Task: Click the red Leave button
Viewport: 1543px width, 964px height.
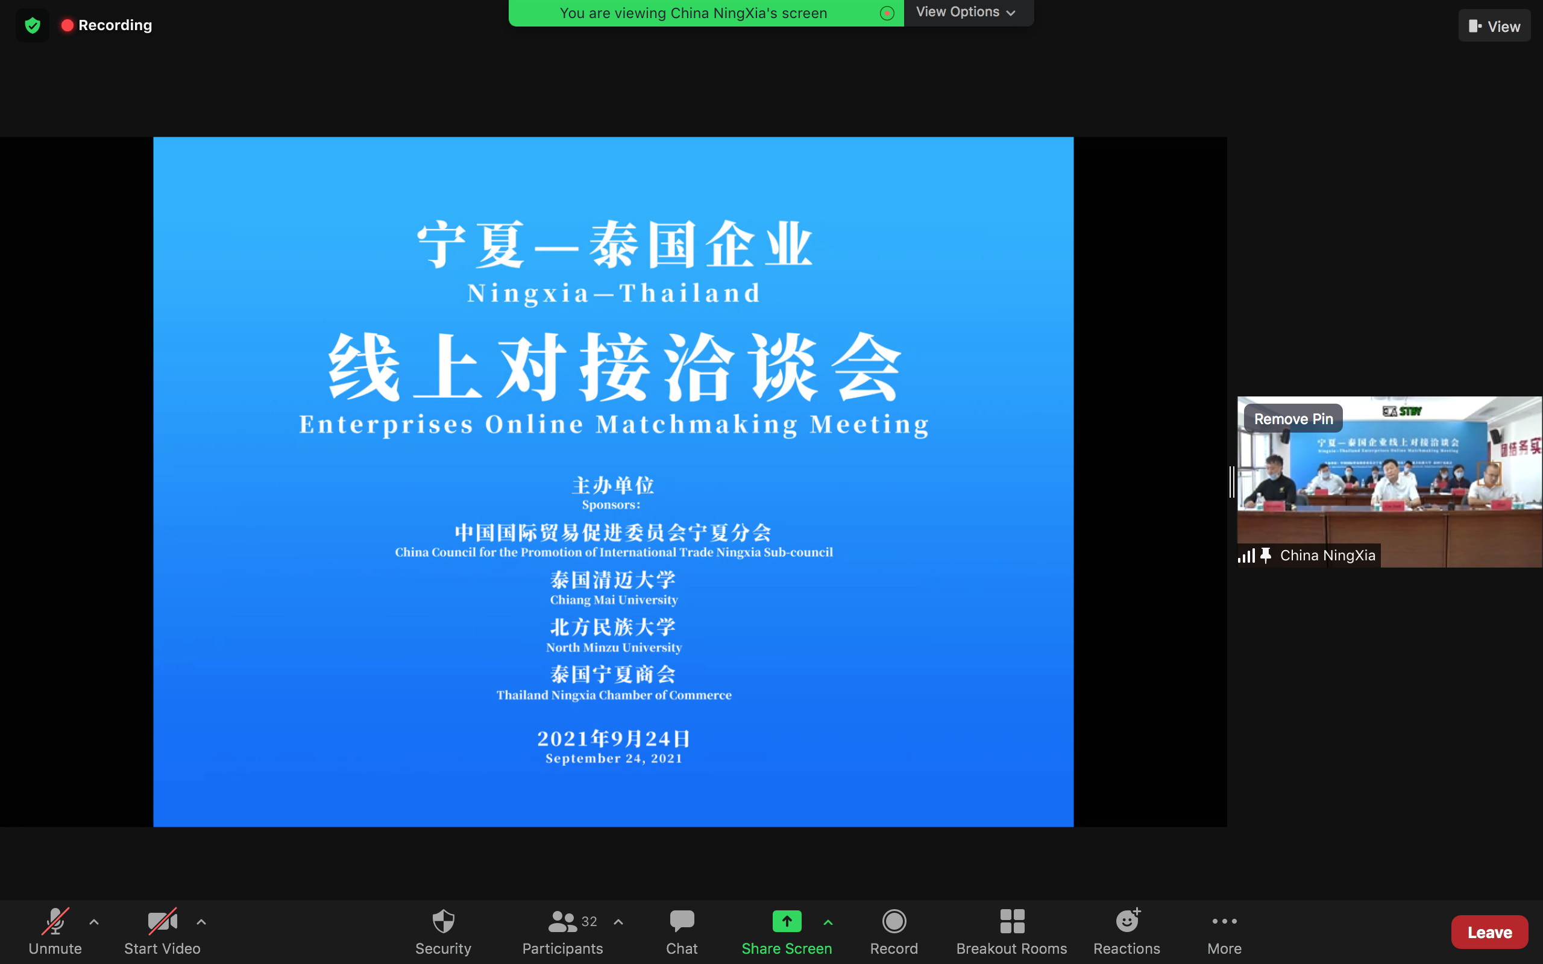Action: coord(1489,932)
